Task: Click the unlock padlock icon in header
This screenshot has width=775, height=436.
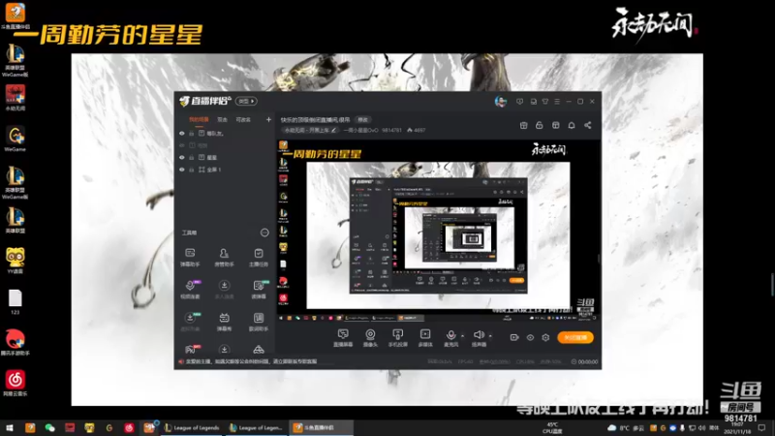Action: point(540,126)
